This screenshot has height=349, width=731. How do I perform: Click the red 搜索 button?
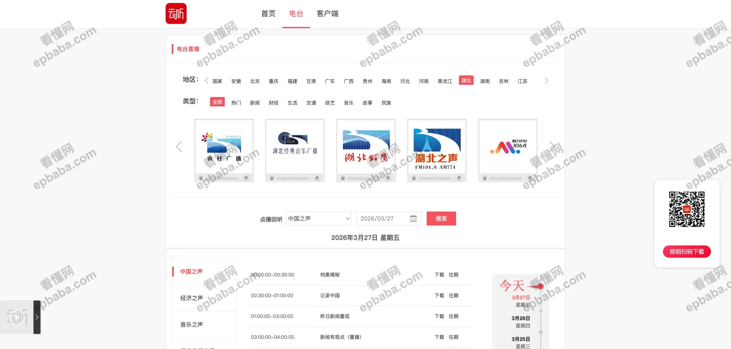point(441,219)
